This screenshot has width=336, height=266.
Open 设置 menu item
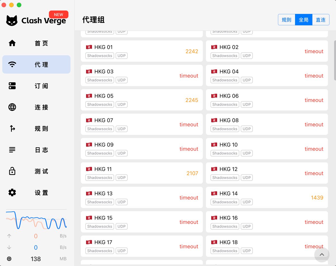point(36,193)
